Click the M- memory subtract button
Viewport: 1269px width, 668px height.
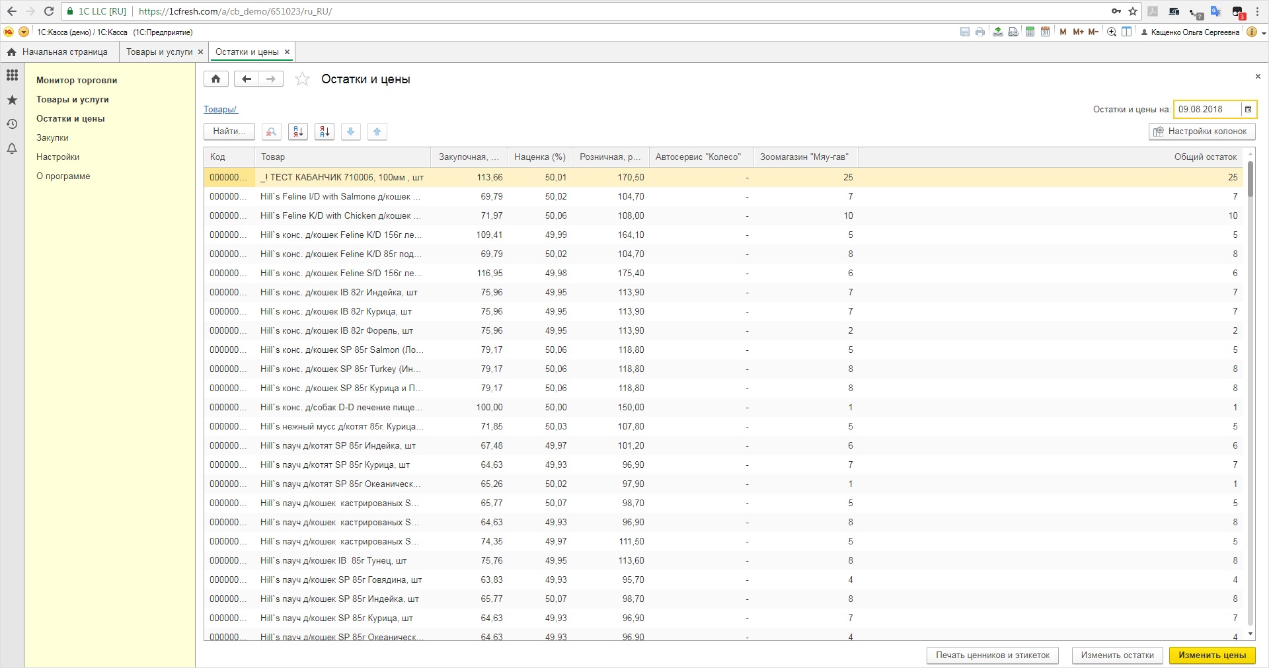[1093, 32]
